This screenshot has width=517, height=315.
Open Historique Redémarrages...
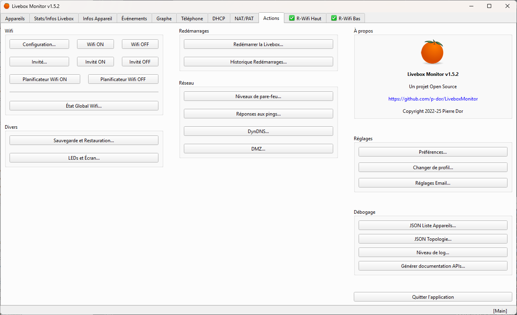coord(258,62)
